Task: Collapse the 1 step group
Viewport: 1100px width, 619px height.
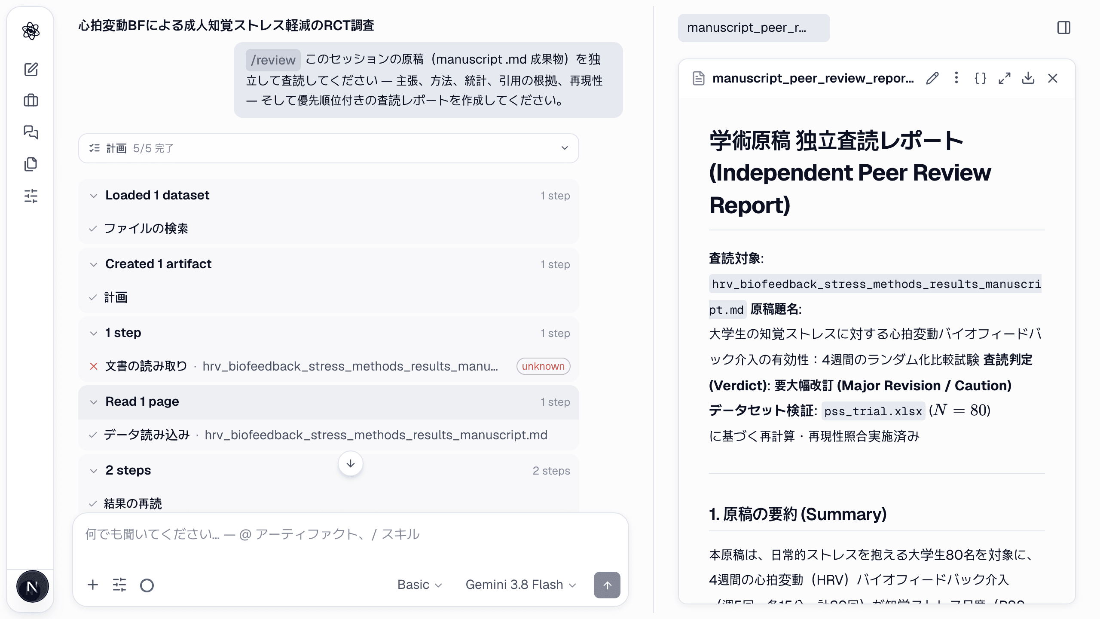Action: point(329,333)
